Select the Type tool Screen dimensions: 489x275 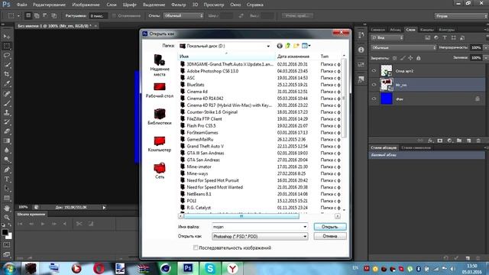[x=7, y=180]
